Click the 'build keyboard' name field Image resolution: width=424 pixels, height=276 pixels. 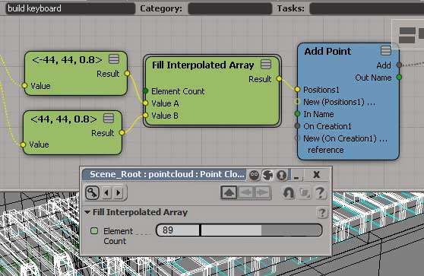[x=70, y=8]
